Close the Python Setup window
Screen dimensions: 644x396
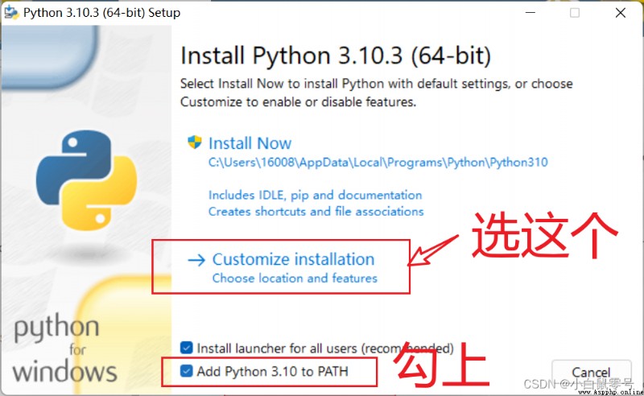click(620, 13)
